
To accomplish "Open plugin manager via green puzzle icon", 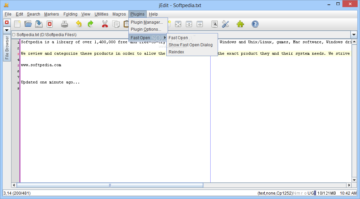I will (240, 24).
